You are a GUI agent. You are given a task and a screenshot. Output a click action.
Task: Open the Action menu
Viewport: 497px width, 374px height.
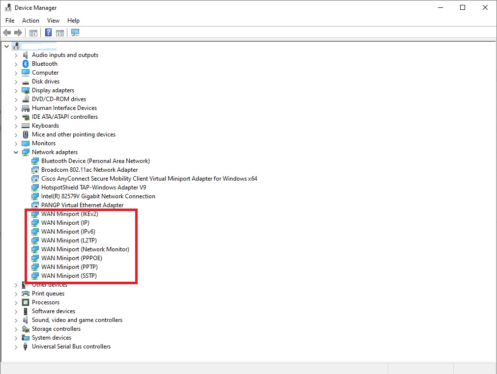pos(31,21)
